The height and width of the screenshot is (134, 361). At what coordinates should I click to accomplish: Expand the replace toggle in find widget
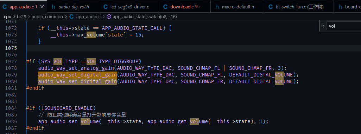[x=323, y=26]
